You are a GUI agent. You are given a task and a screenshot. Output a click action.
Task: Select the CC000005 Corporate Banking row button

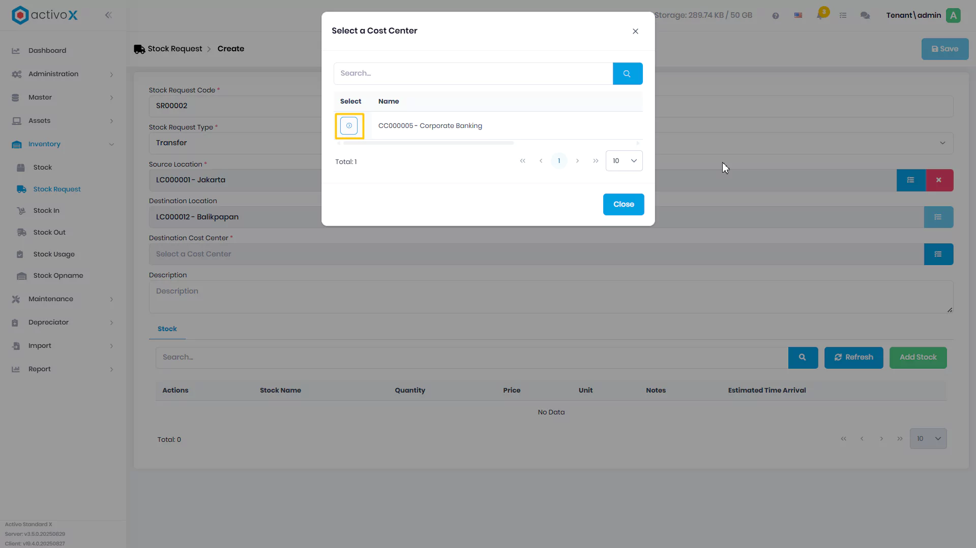349,125
